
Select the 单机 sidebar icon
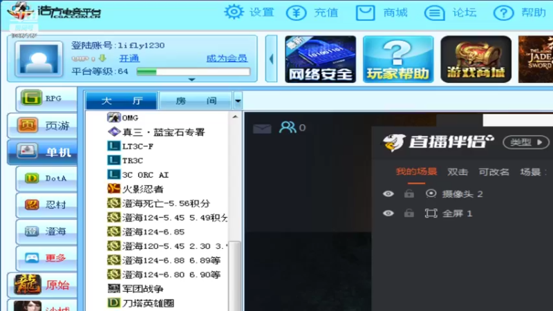click(26, 151)
